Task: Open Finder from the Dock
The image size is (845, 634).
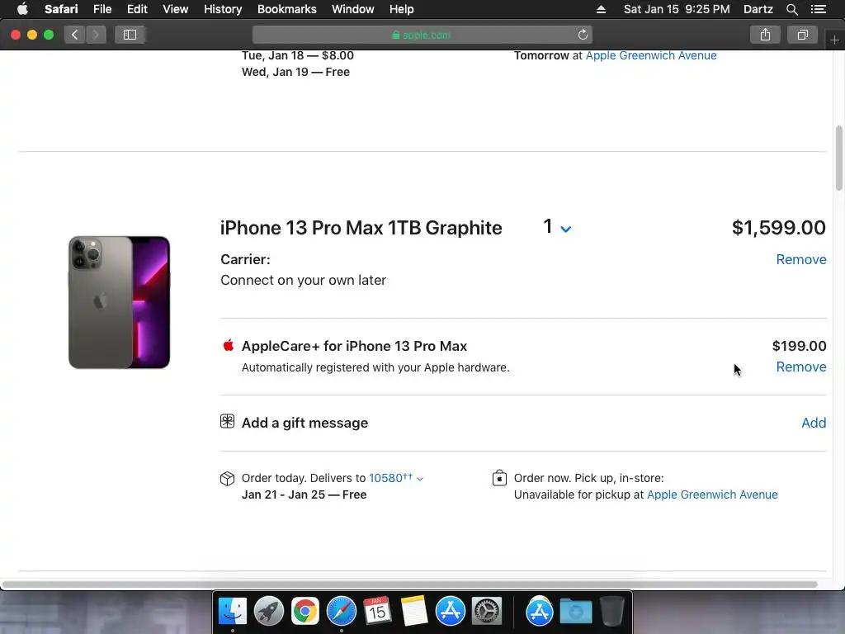Action: coord(232,612)
